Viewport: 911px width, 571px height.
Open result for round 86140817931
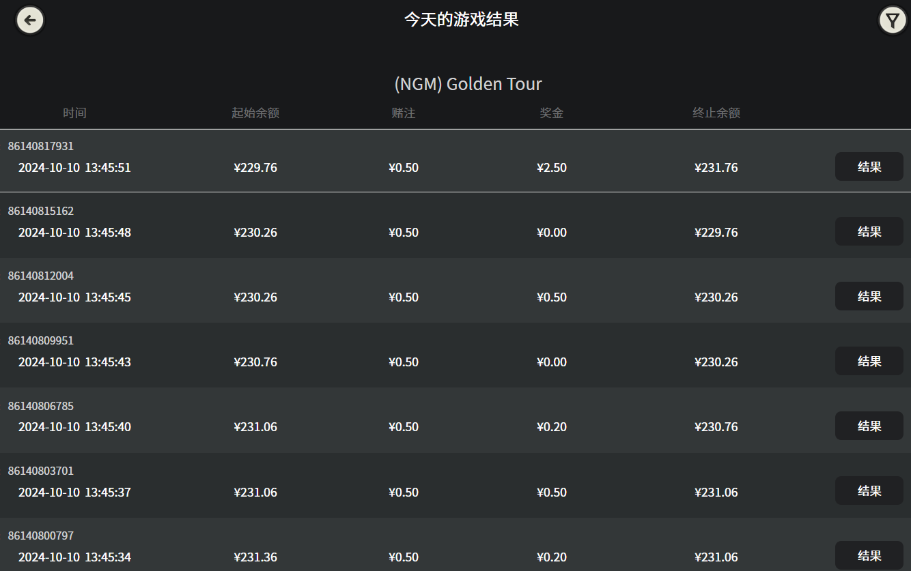pyautogui.click(x=869, y=166)
